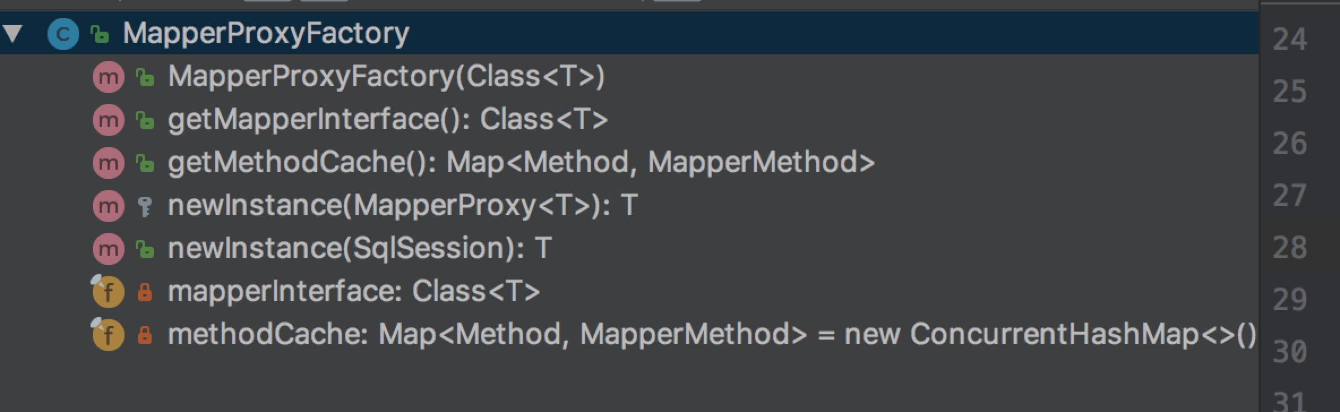The image size is (1340, 412).
Task: Click the blue class icon for MapperProxyFactory
Action: coord(63,34)
